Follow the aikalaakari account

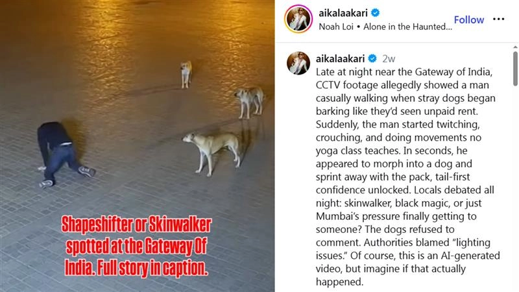coord(468,20)
